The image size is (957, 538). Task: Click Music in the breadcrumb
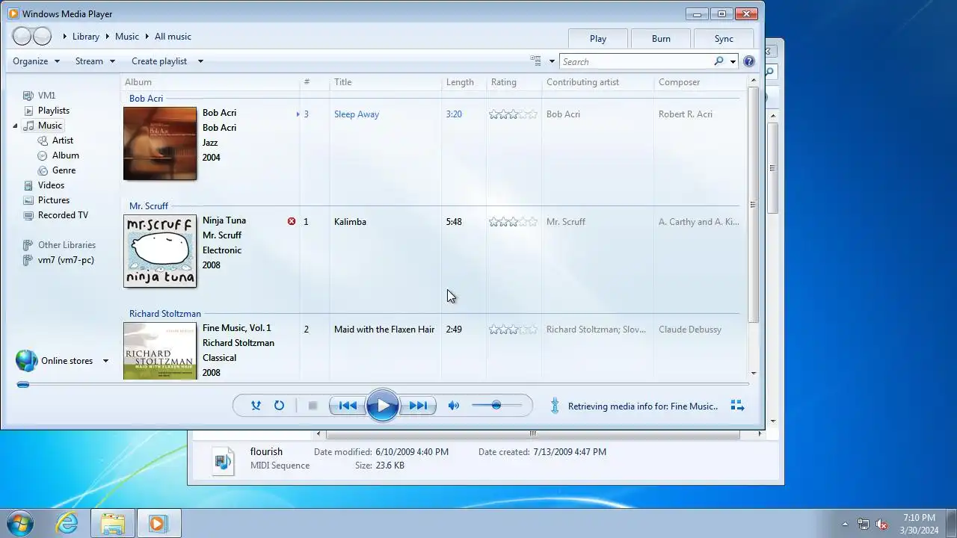tap(127, 37)
